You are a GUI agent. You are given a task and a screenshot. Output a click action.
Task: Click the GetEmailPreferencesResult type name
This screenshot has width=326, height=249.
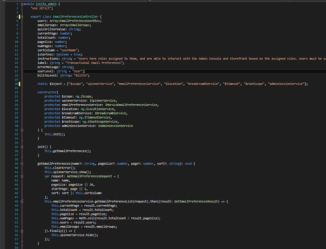coord(196,202)
